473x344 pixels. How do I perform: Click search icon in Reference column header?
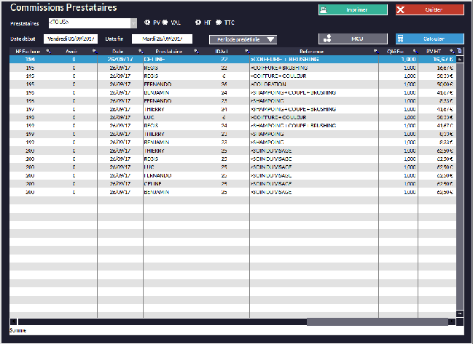(375, 52)
